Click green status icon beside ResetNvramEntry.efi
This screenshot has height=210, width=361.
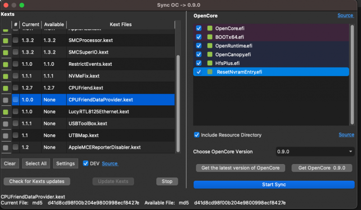[210, 72]
